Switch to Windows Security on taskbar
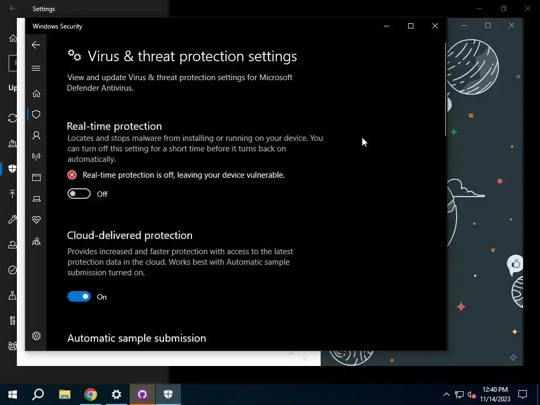Screen dimensions: 540x405 (168, 394)
